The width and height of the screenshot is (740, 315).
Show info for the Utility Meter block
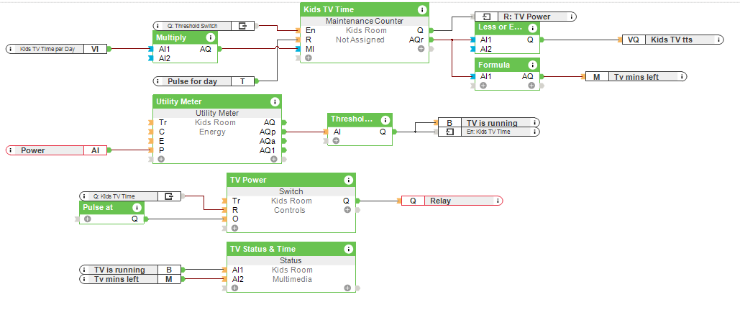tap(274, 102)
